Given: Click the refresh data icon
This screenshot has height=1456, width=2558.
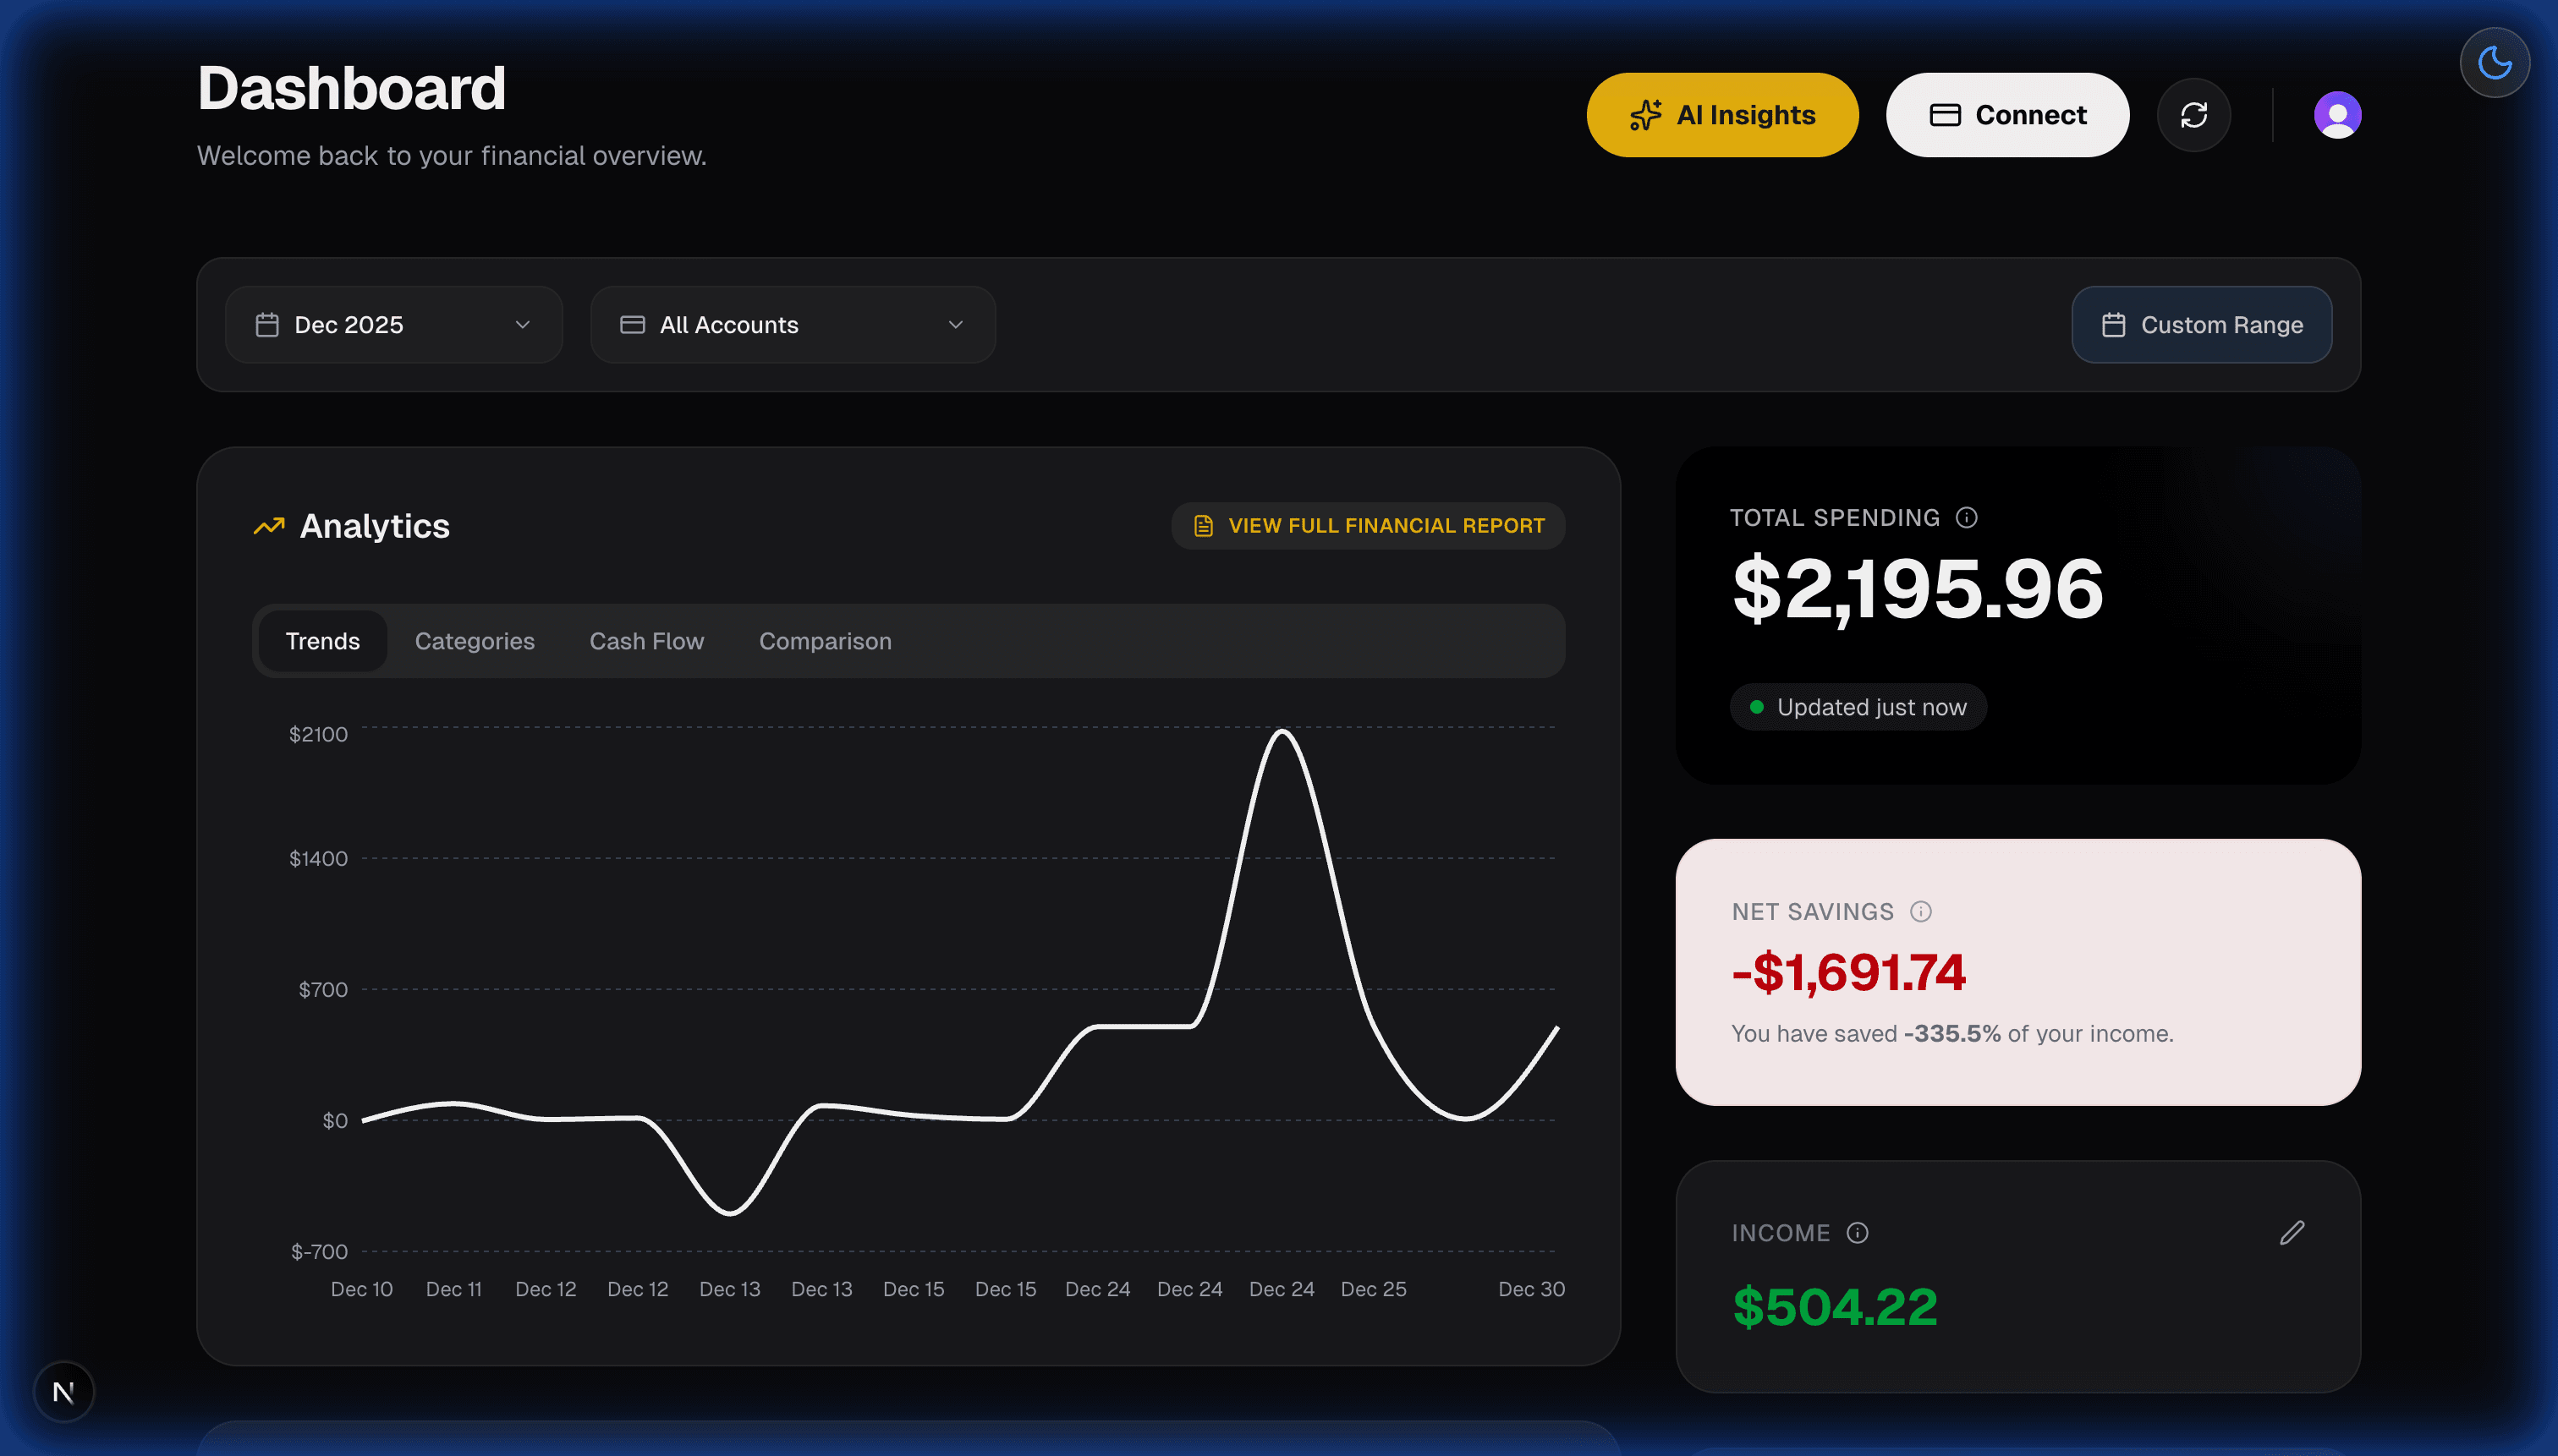Looking at the screenshot, I should click(2194, 114).
